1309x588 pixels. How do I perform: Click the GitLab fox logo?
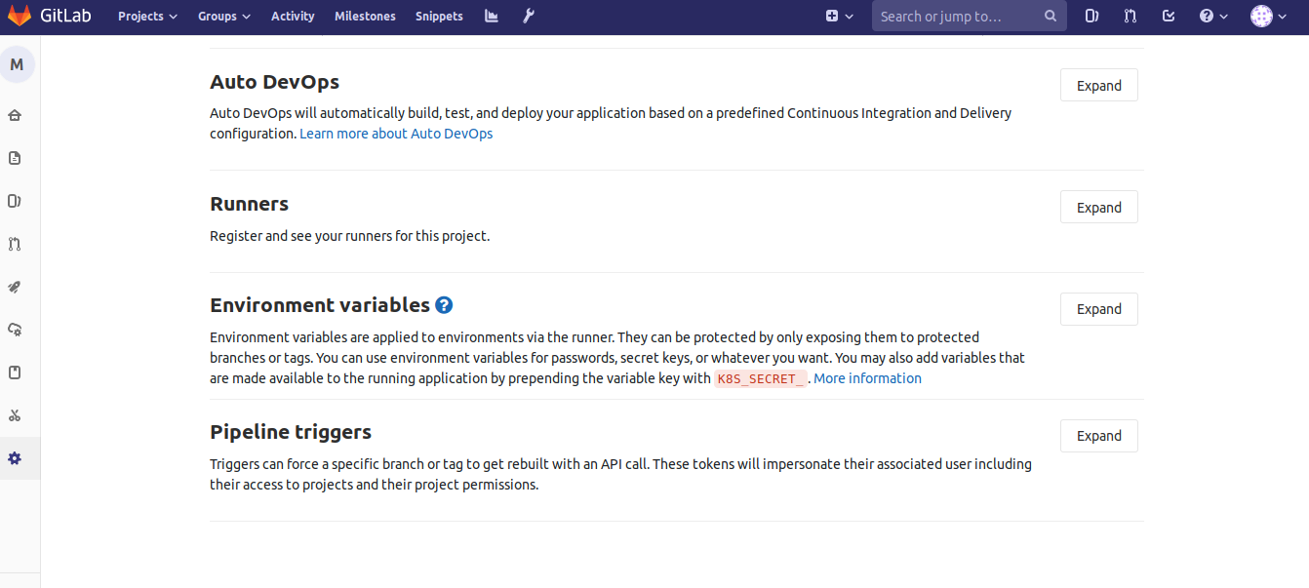point(20,16)
